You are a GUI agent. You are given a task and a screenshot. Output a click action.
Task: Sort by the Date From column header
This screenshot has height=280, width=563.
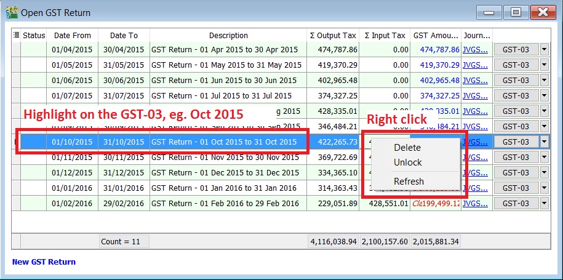click(x=72, y=36)
